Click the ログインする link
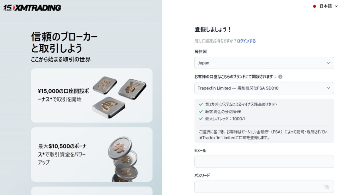Viewport: 345px width, 195px height. (x=246, y=41)
